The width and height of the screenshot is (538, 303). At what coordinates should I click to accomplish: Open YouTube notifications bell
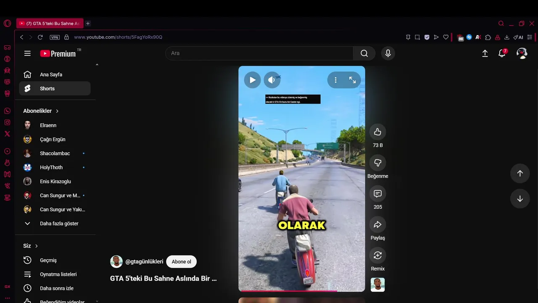pyautogui.click(x=502, y=53)
